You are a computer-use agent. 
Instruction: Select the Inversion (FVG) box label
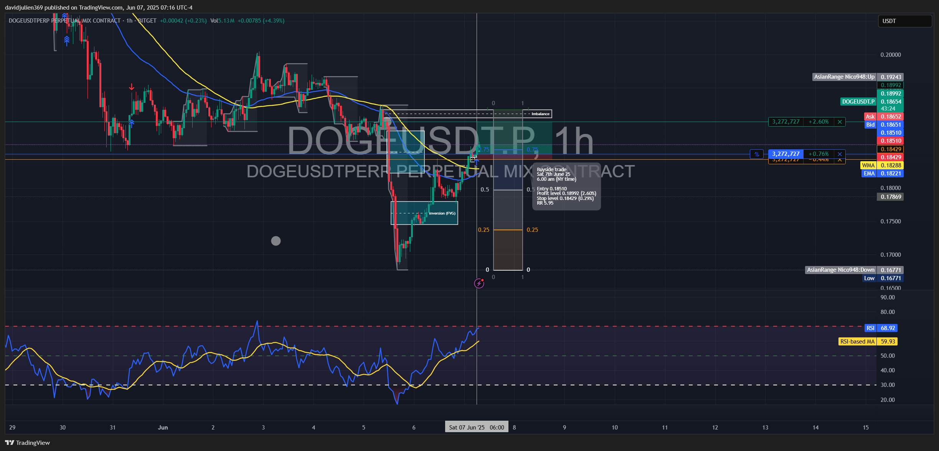click(442, 213)
